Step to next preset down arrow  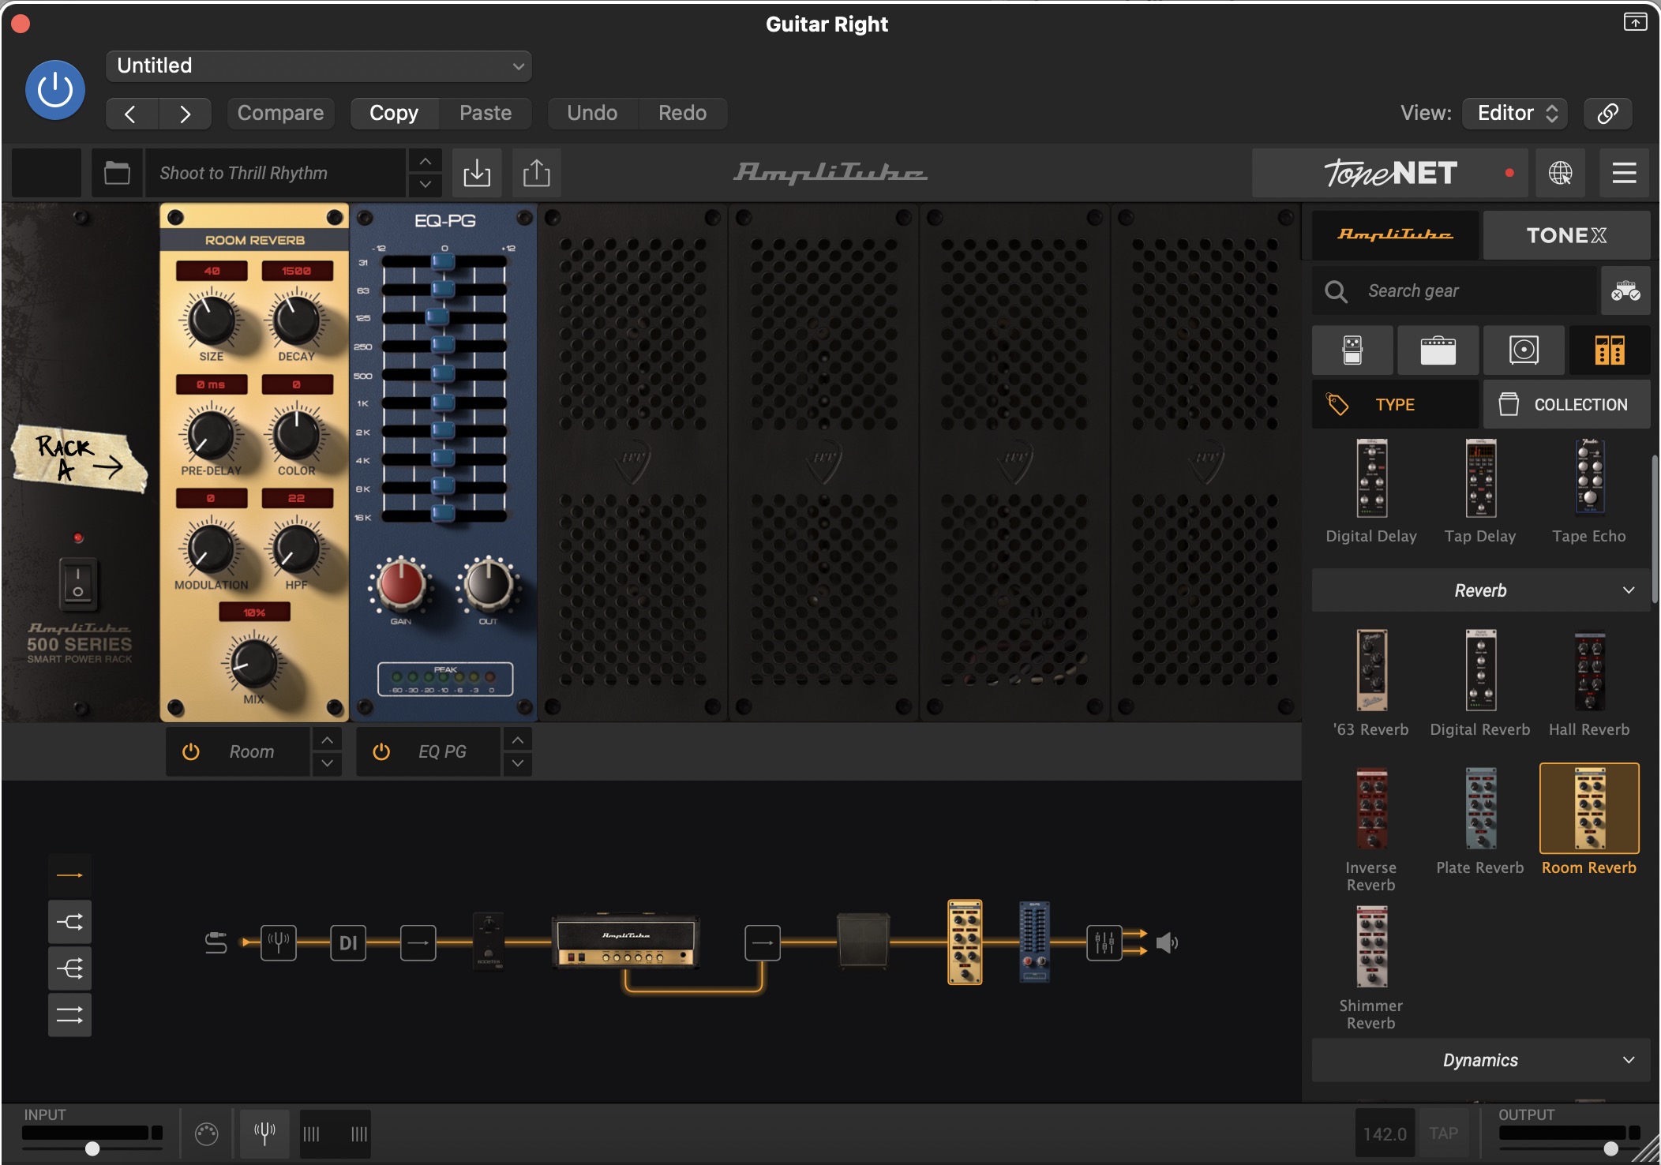[x=425, y=185]
